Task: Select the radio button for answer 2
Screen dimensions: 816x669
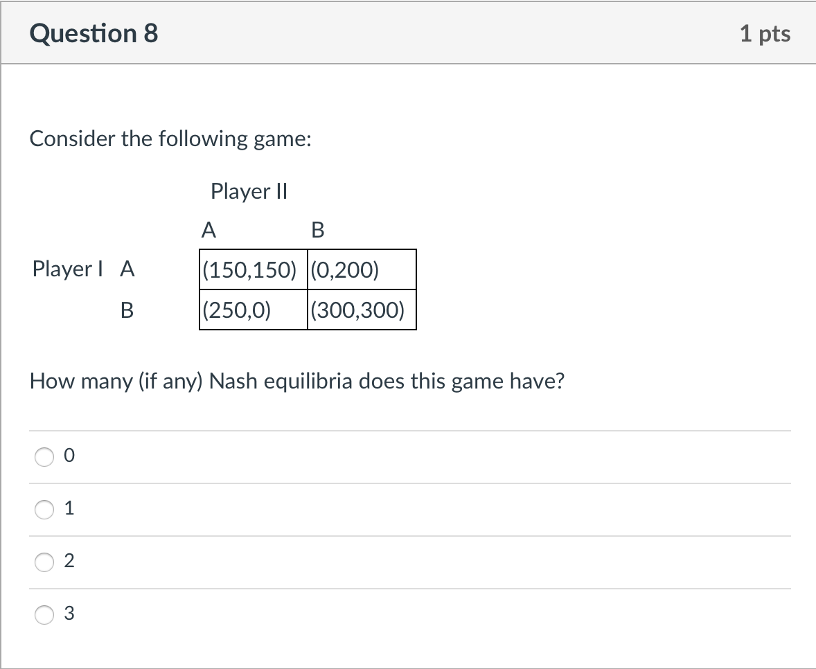Action: click(44, 562)
